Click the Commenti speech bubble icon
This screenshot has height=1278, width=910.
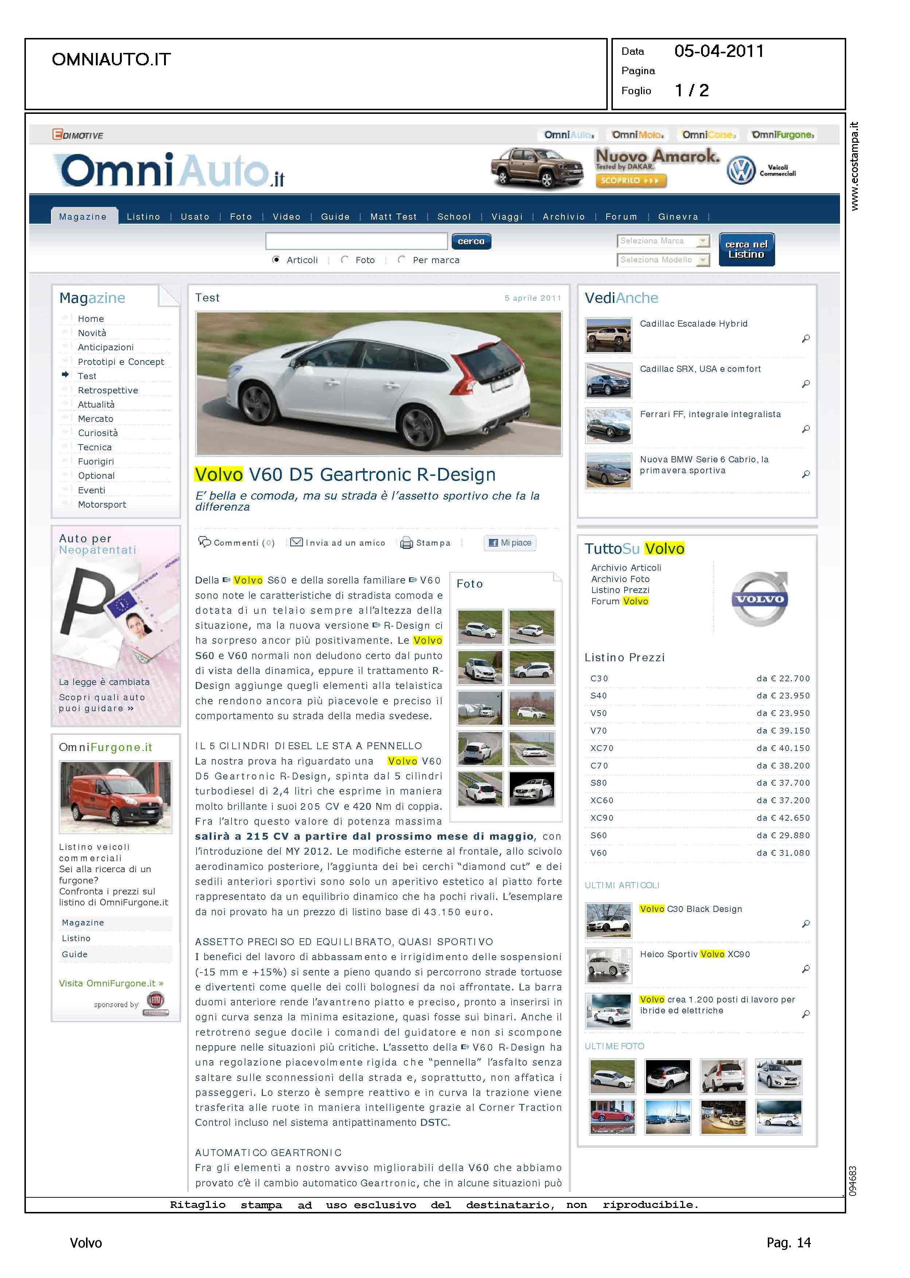pyautogui.click(x=205, y=542)
